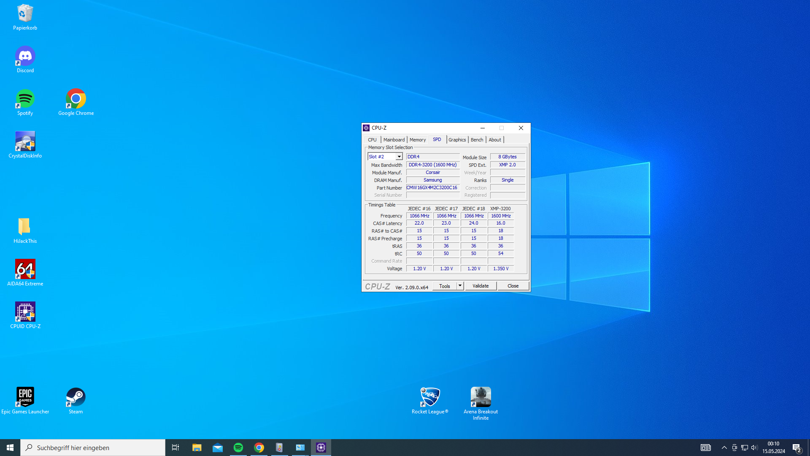This screenshot has width=810, height=456.
Task: Click the CPU-Z taskbar icon
Action: (321, 448)
